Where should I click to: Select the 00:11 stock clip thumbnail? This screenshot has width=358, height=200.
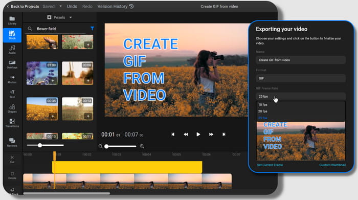78,136
